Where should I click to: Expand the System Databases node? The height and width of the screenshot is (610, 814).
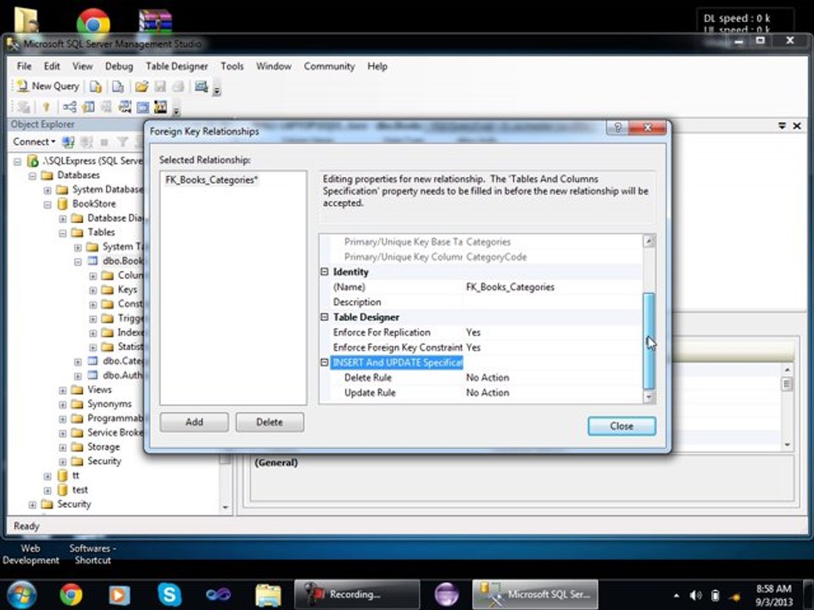47,190
